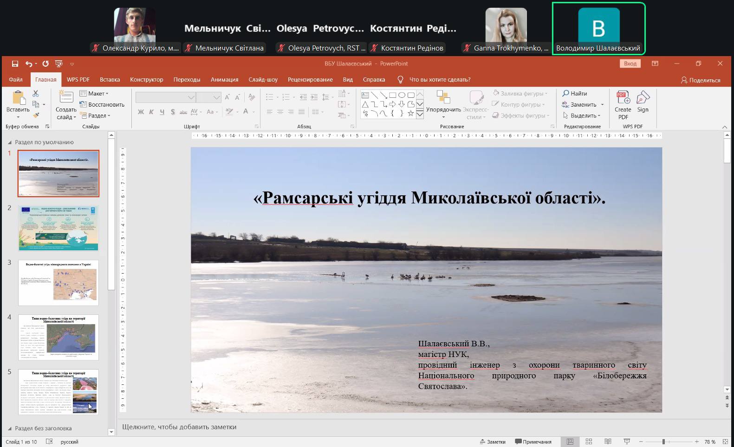Toggle the Заметки notes pane in status bar
The image size is (734, 447).
[492, 441]
